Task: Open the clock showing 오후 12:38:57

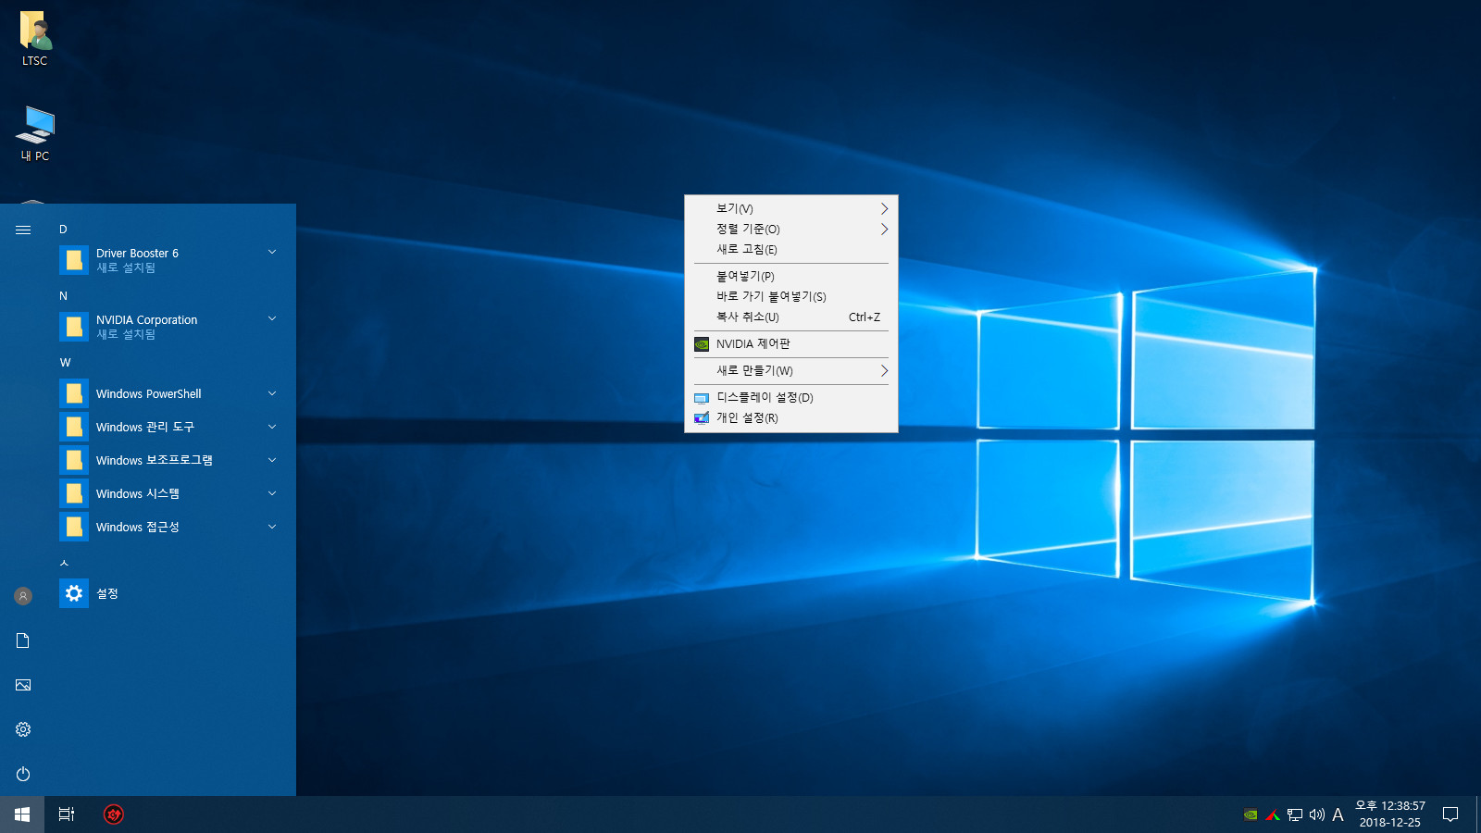Action: click(1389, 814)
